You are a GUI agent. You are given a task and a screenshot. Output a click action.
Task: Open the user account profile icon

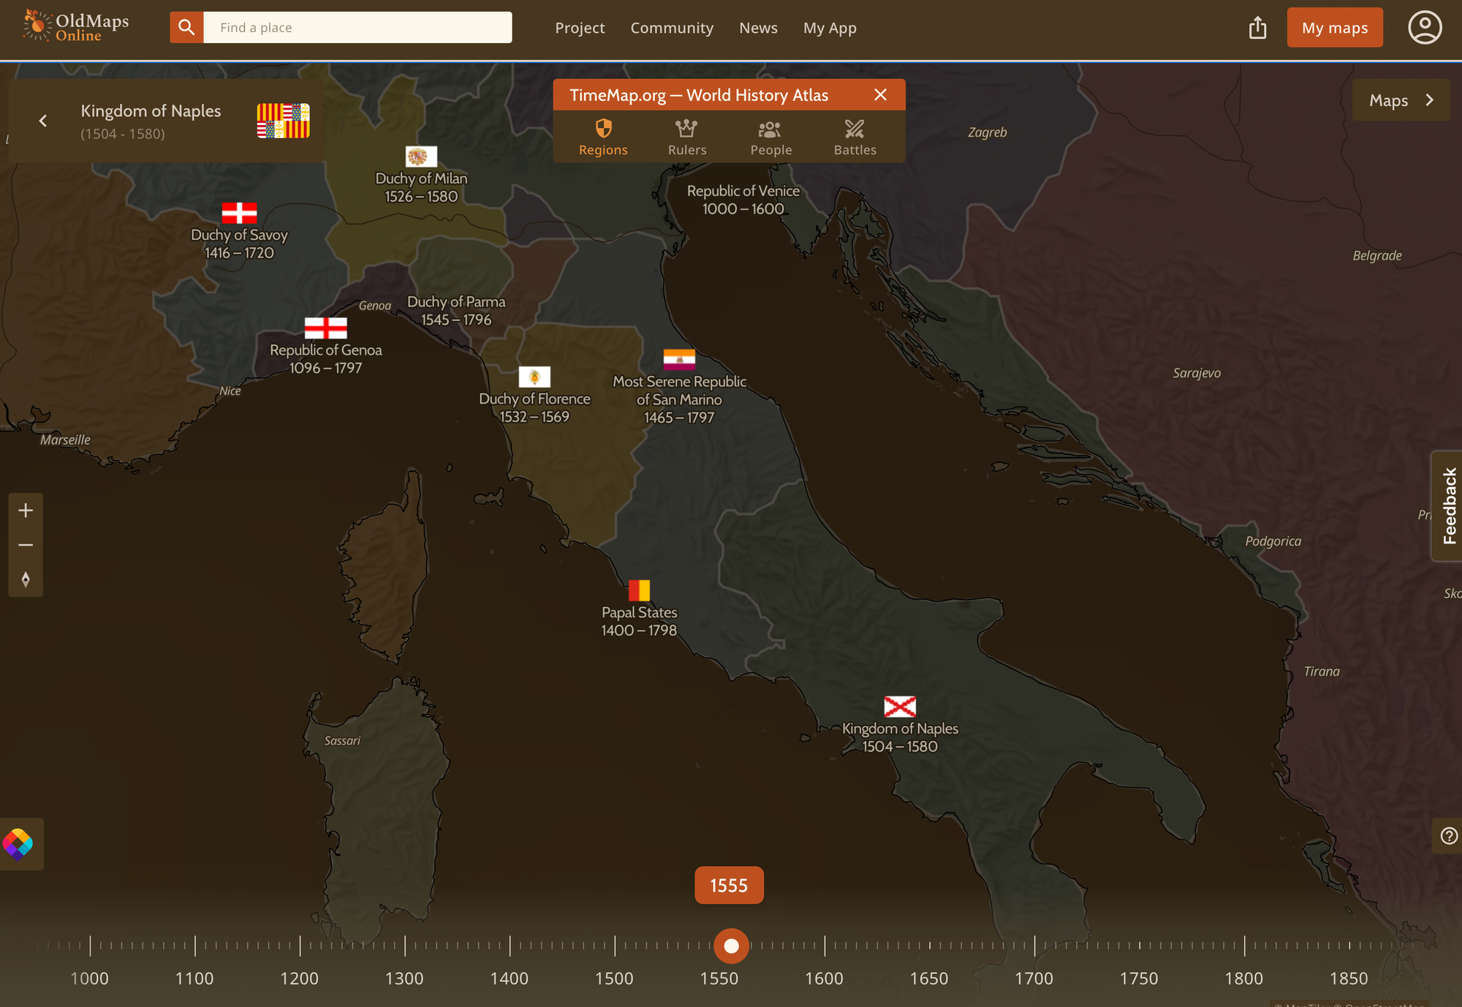click(x=1425, y=28)
